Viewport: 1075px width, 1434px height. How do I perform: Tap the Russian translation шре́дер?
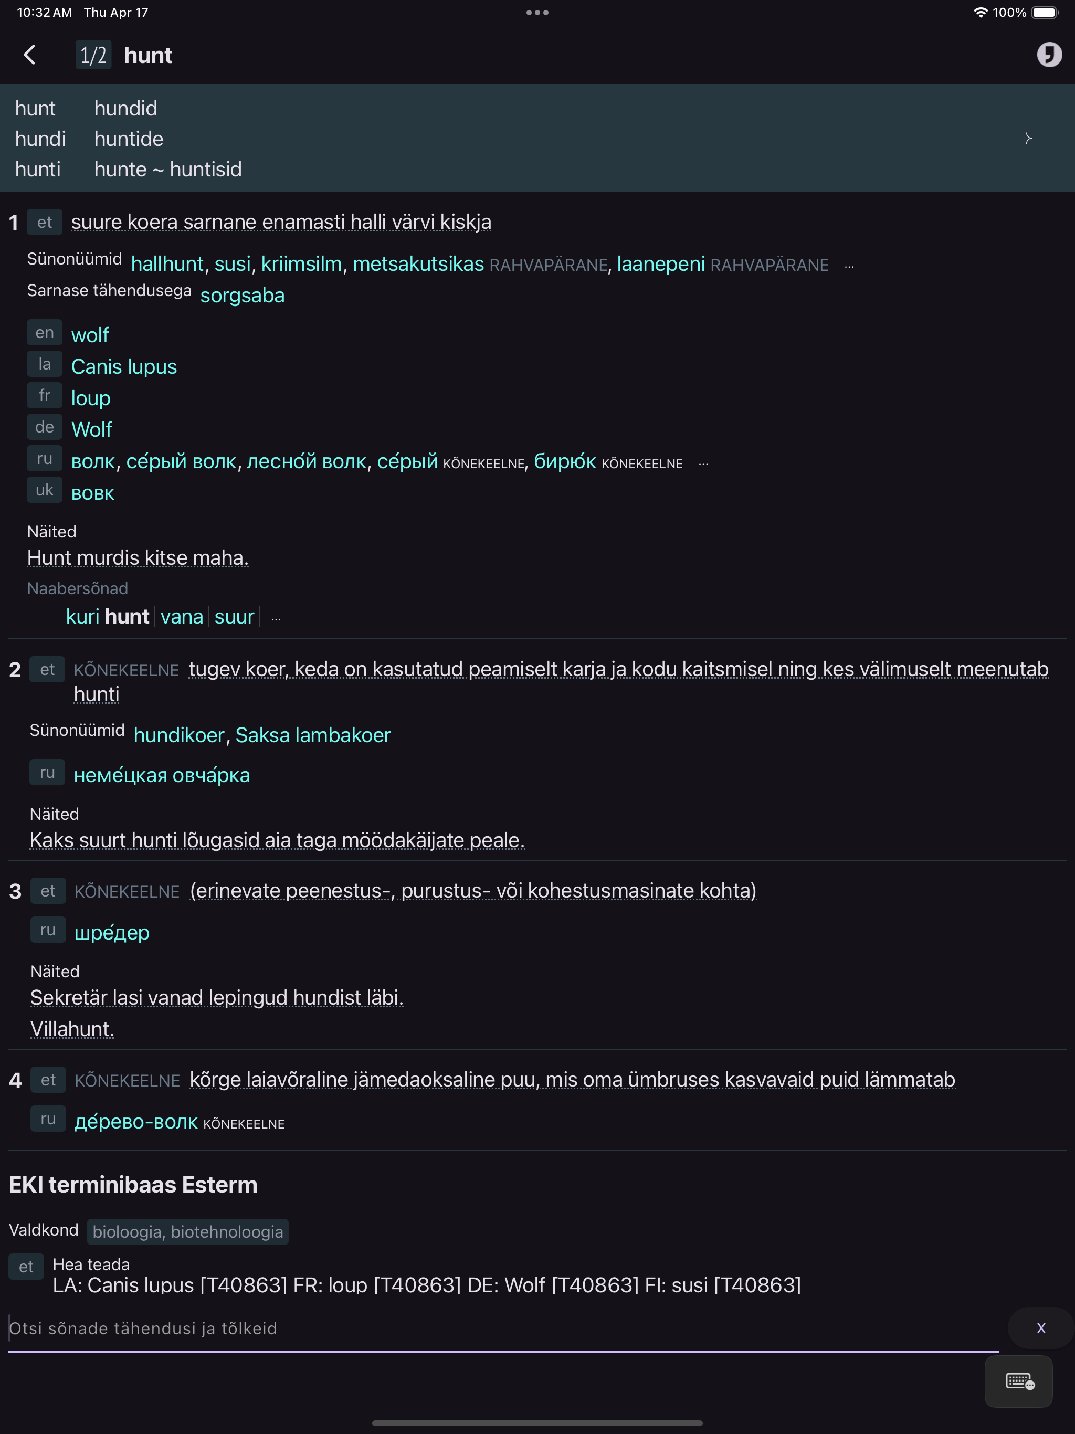112,932
